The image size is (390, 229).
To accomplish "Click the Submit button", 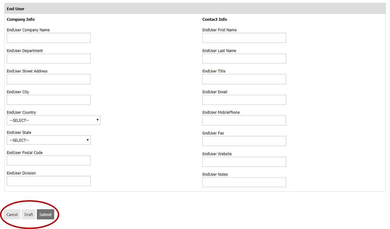I will [x=45, y=214].
